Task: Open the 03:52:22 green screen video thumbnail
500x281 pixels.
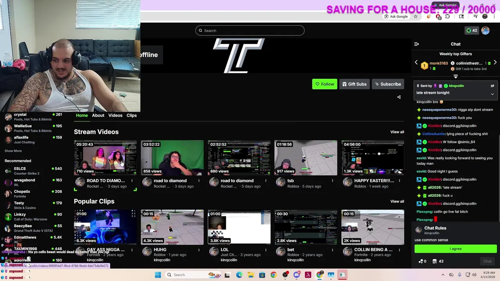Action: coord(172,158)
